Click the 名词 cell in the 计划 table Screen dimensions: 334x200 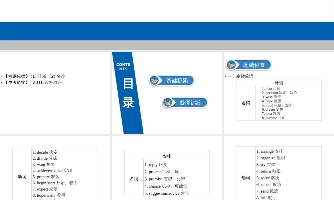point(246,103)
